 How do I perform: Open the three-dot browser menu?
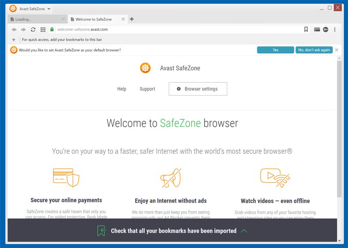click(x=335, y=30)
